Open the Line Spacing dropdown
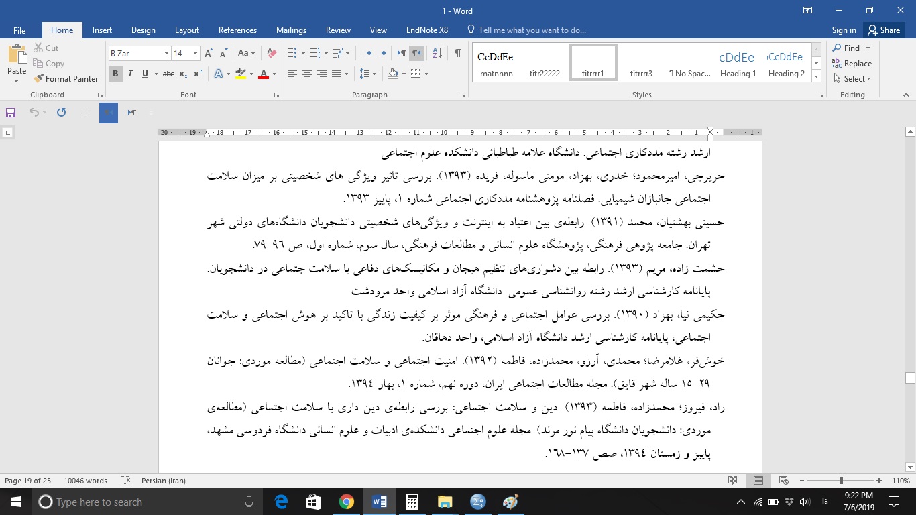The height and width of the screenshot is (515, 916). (x=366, y=74)
